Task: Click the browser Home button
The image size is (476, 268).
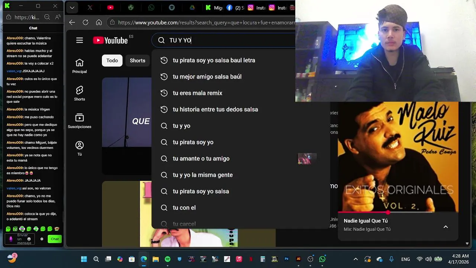Action: tap(99, 22)
